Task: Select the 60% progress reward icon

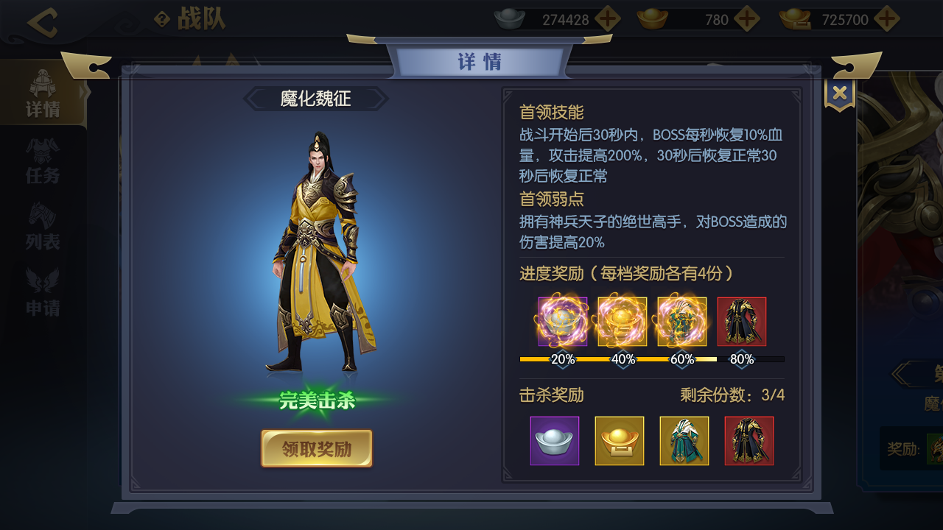Action: tap(682, 322)
